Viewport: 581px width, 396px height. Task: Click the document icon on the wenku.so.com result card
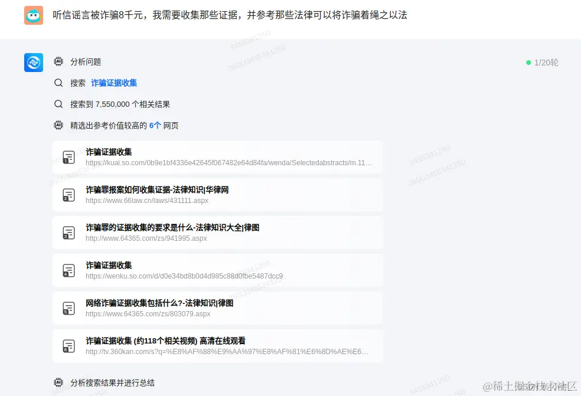coord(68,270)
